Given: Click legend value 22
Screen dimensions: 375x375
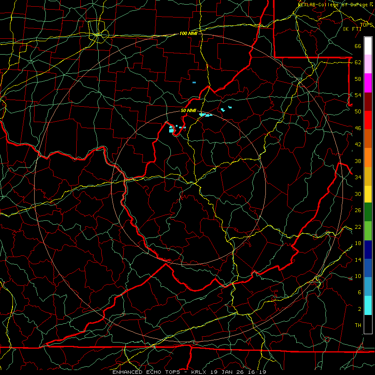Looking at the screenshot, I should (x=358, y=227).
